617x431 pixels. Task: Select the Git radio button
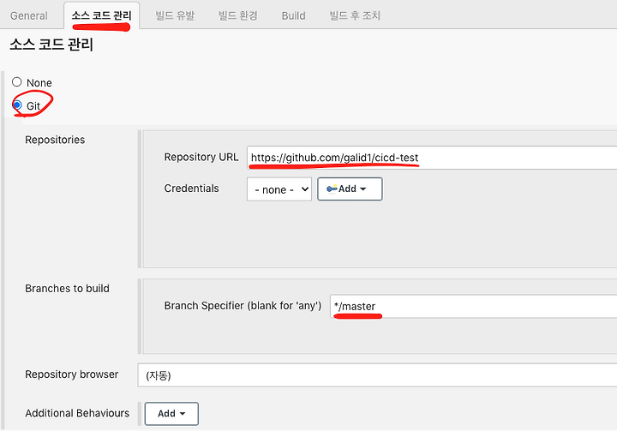point(16,105)
